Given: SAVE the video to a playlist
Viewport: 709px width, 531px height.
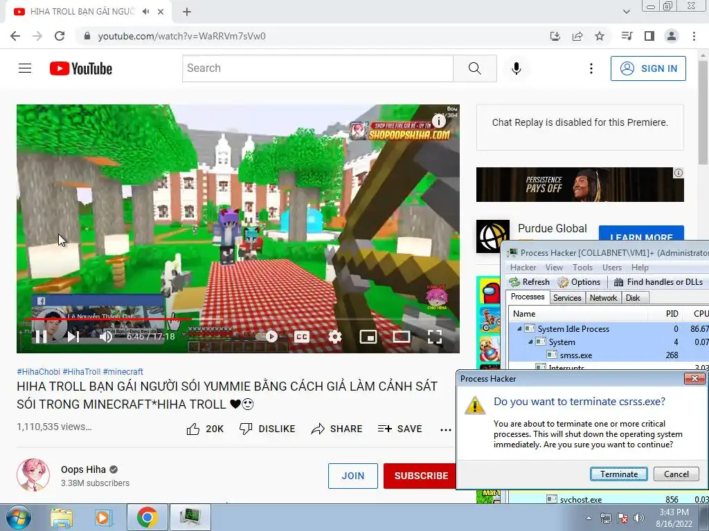Looking at the screenshot, I should [x=400, y=429].
